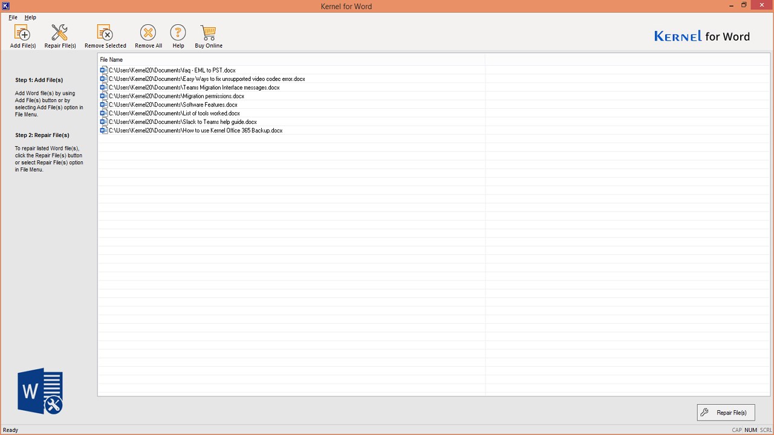
Task: Click the SCRL indicator in status bar
Action: tap(766, 430)
